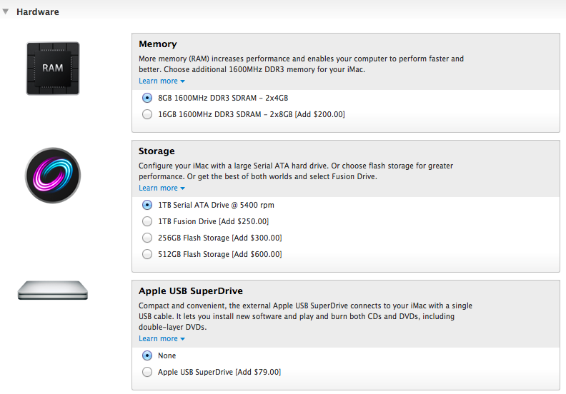The image size is (566, 394).
Task: Collapse the Hardware section triangle
Action: (x=6, y=11)
